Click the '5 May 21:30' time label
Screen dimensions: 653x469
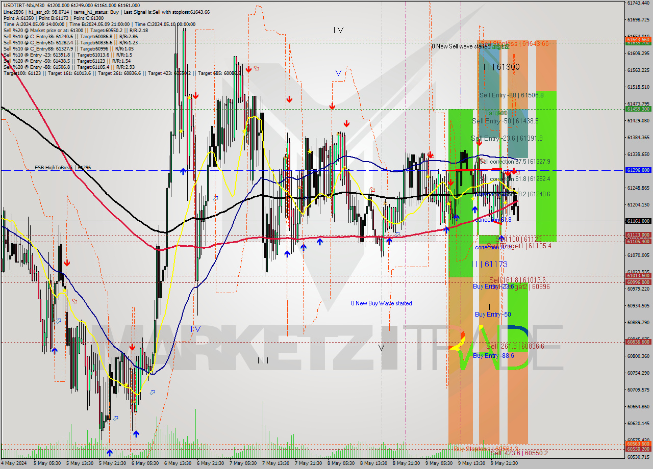(x=112, y=463)
